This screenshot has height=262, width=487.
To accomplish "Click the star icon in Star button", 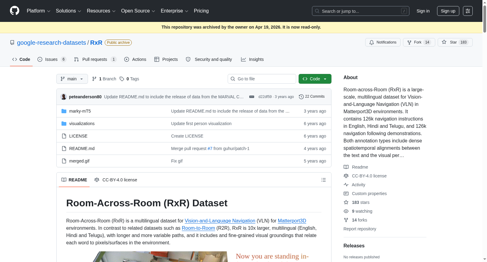I will 444,42.
